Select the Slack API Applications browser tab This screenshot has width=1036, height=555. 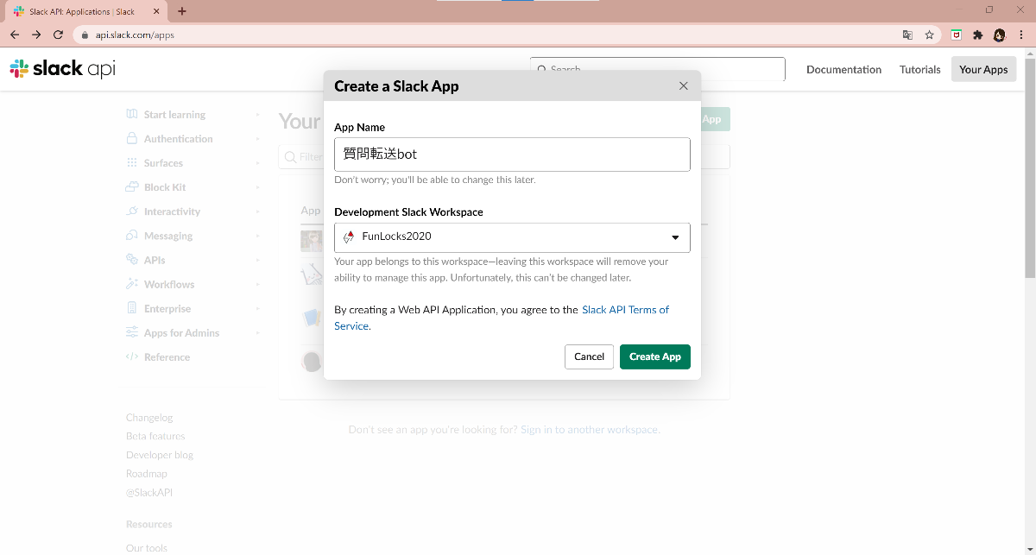pos(85,12)
